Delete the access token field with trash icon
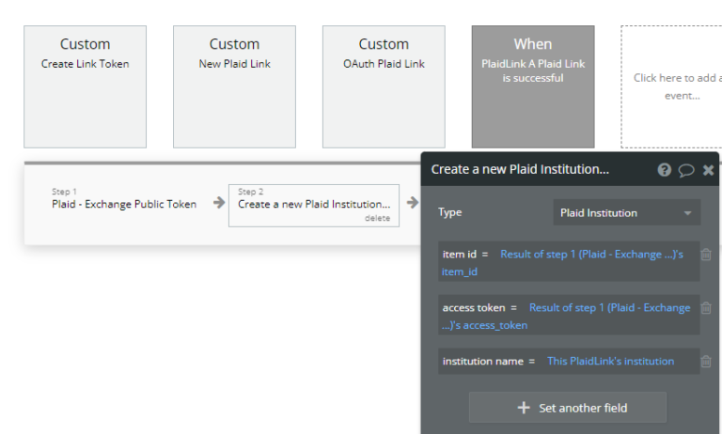Viewport: 722px width, 434px height. tap(706, 308)
